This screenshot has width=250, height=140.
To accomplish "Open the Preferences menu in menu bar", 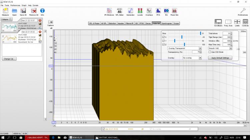I will 15,6.
